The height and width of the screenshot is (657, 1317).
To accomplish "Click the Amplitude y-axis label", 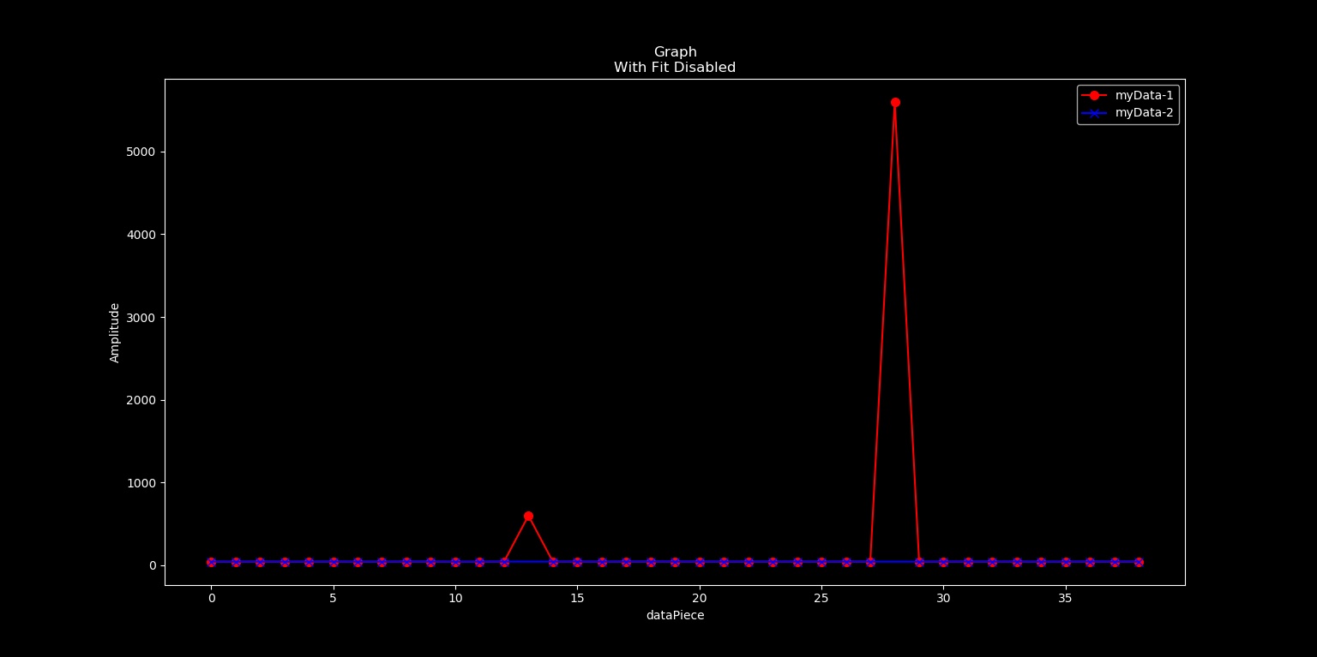I will pyautogui.click(x=115, y=332).
